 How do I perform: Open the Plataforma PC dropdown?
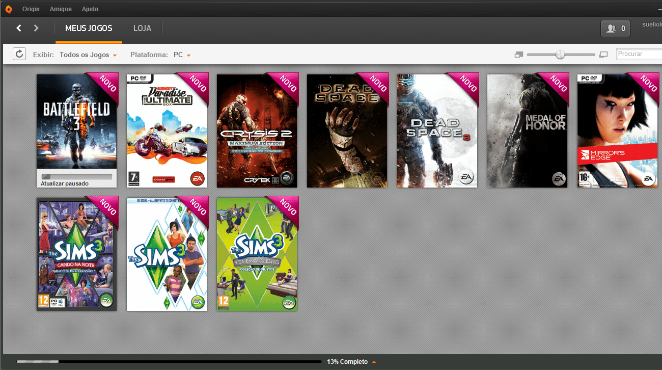[182, 55]
